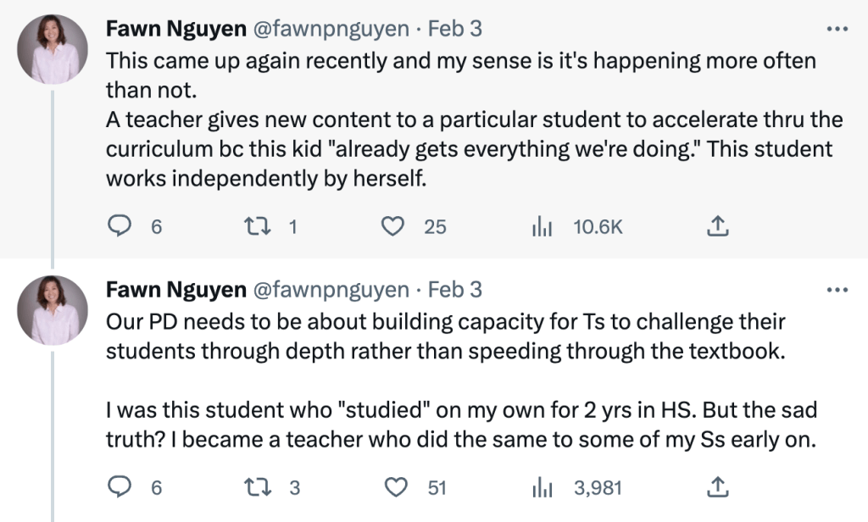Share the first tweet via share icon

(x=716, y=226)
